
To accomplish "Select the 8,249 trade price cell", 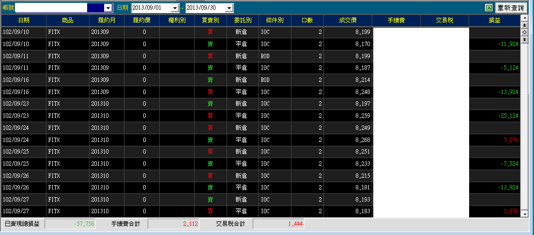I will (348, 128).
